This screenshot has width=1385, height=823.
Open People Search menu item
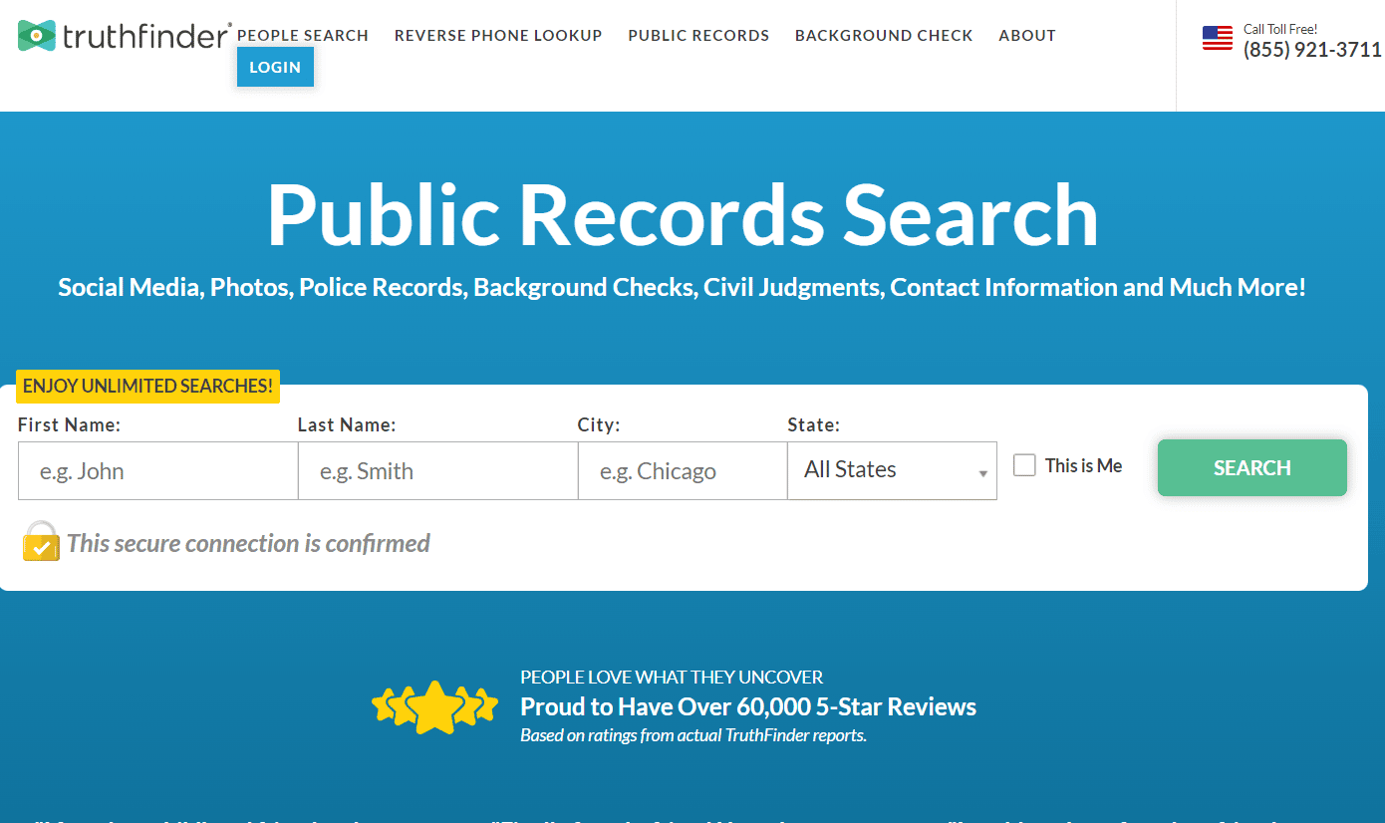[x=303, y=35]
